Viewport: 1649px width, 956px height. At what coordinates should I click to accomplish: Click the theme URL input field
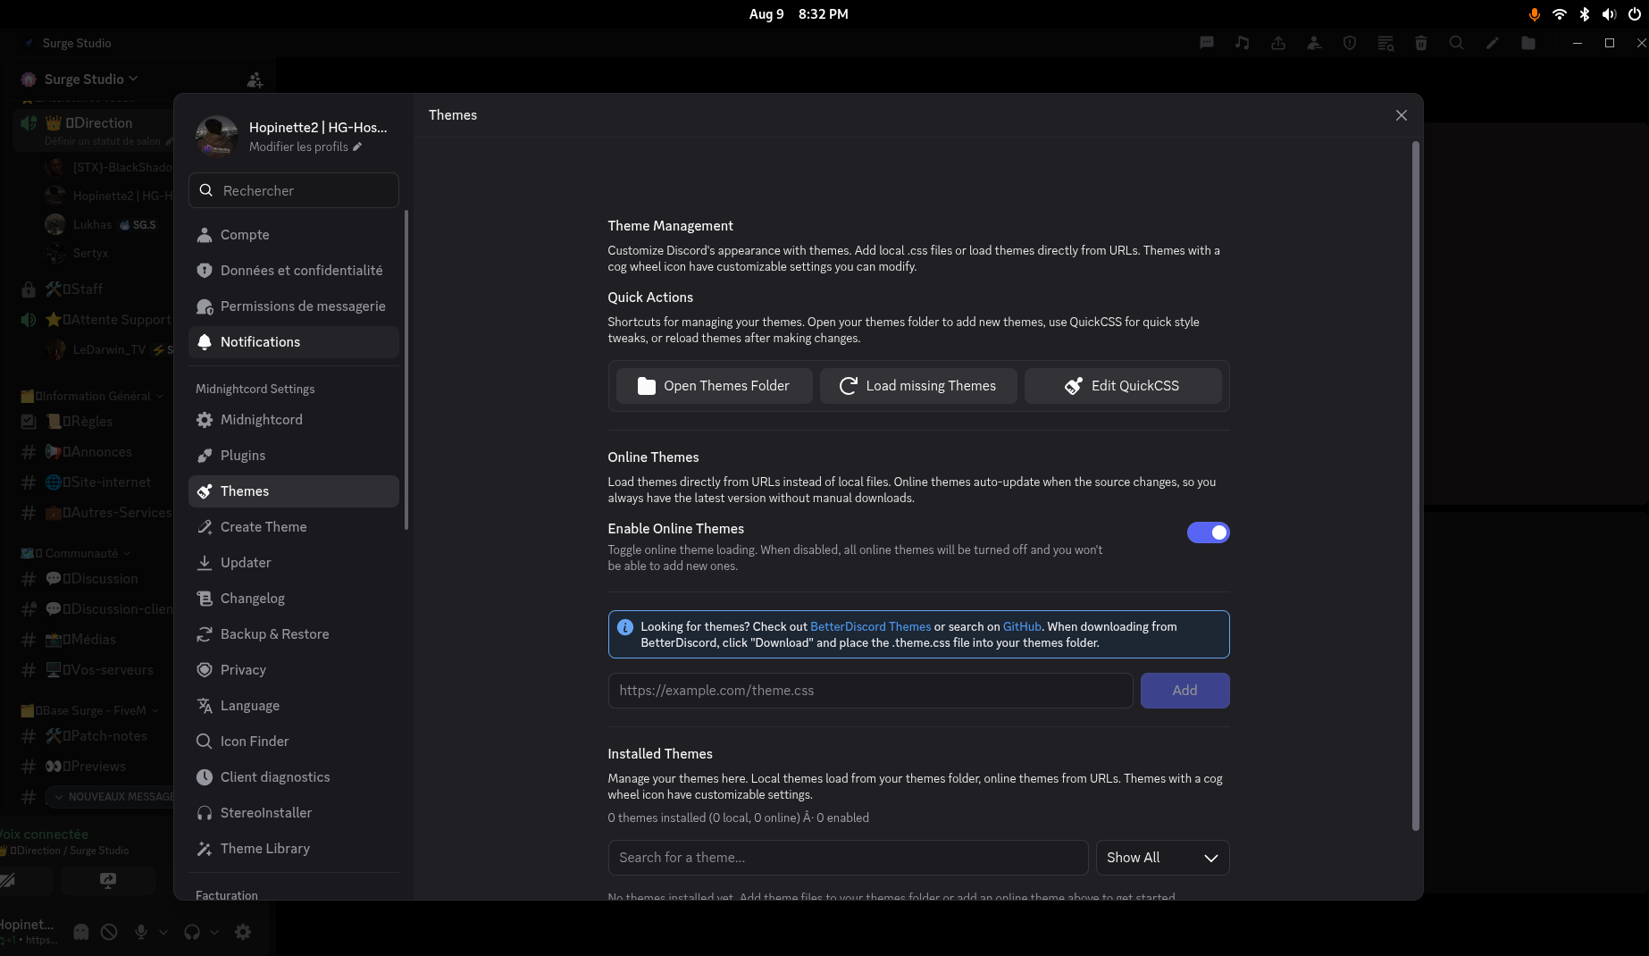(x=870, y=691)
